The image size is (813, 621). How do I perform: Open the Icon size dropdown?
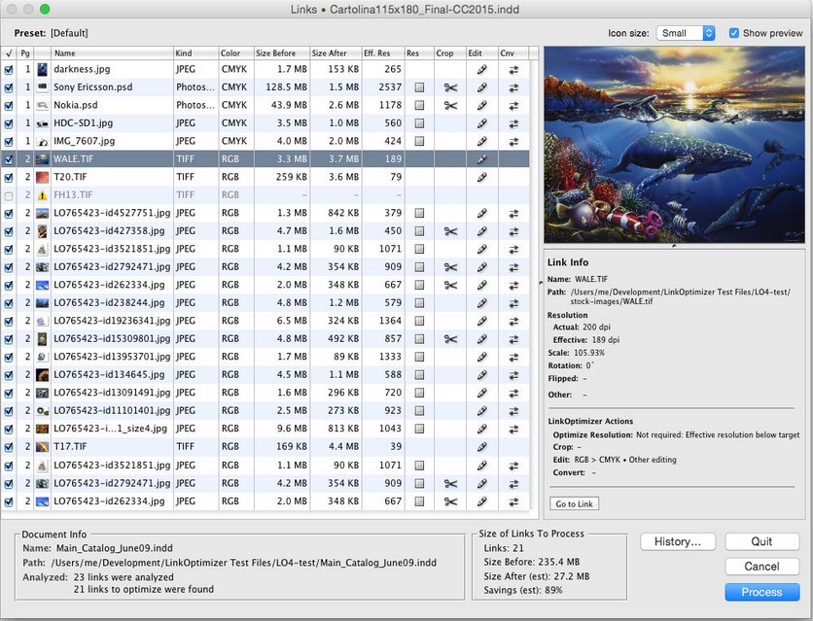tap(686, 33)
